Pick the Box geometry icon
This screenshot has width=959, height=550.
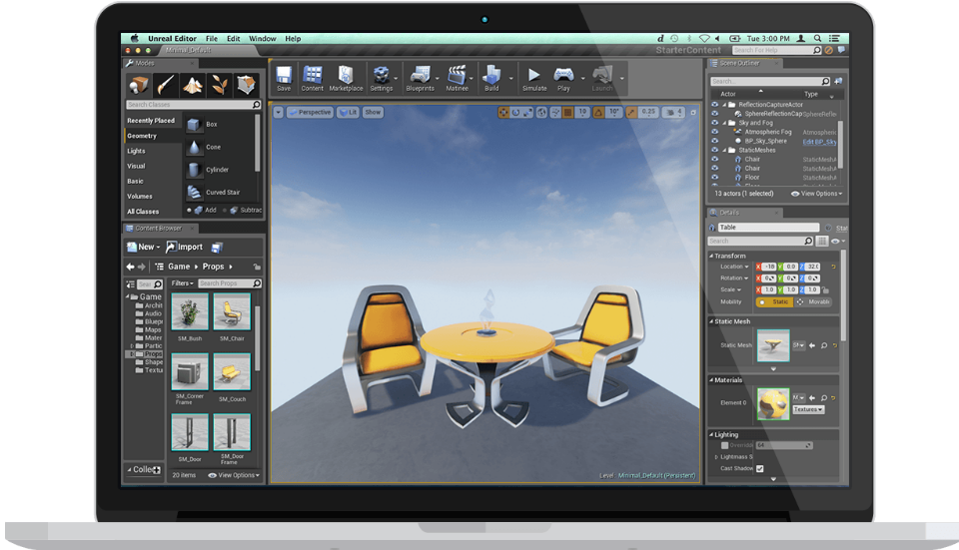tap(194, 125)
